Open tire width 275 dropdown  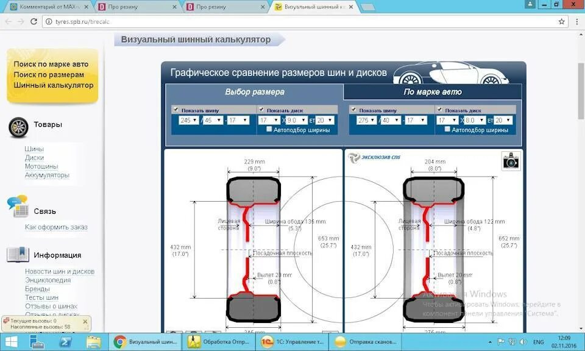366,120
